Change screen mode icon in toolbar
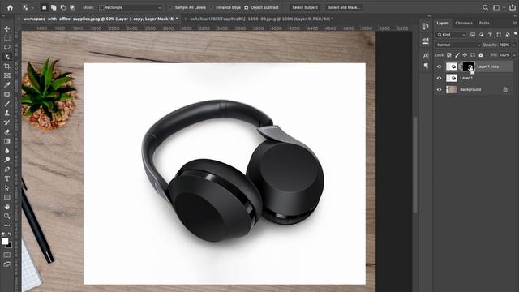This screenshot has width=519, height=292. 7,264
